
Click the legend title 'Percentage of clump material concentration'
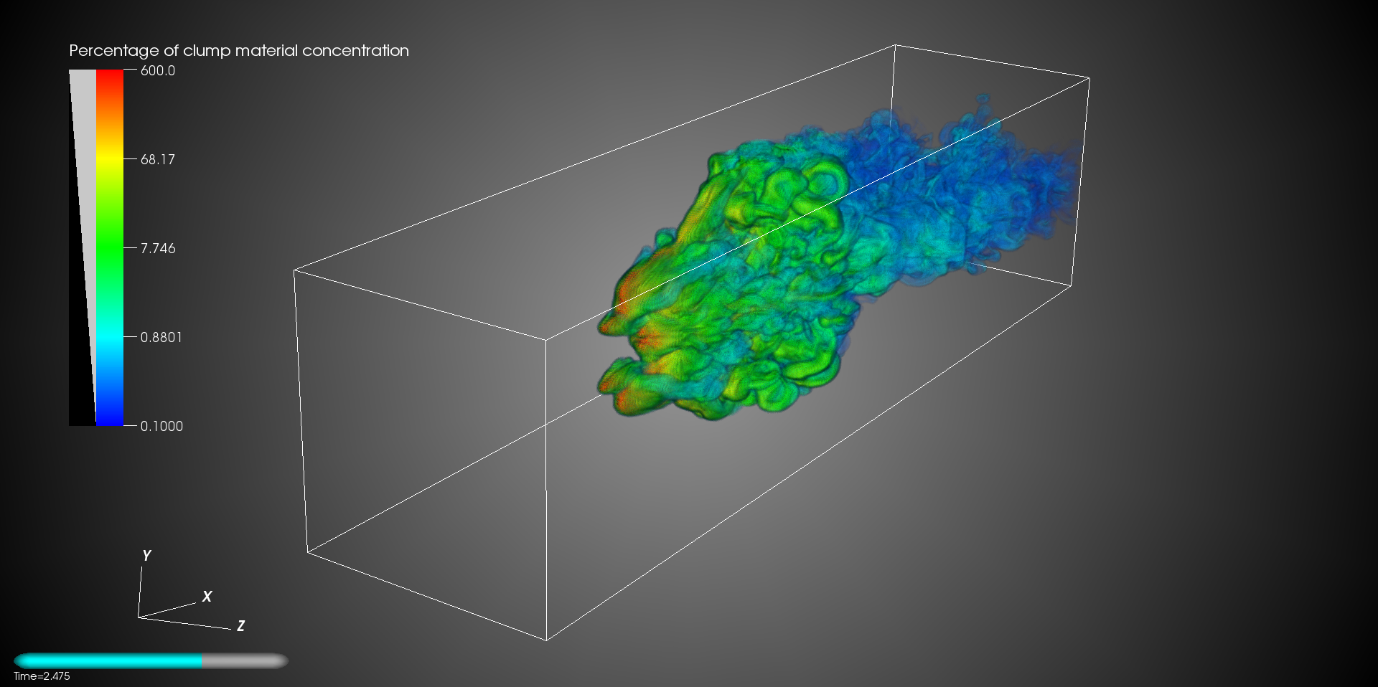(239, 51)
